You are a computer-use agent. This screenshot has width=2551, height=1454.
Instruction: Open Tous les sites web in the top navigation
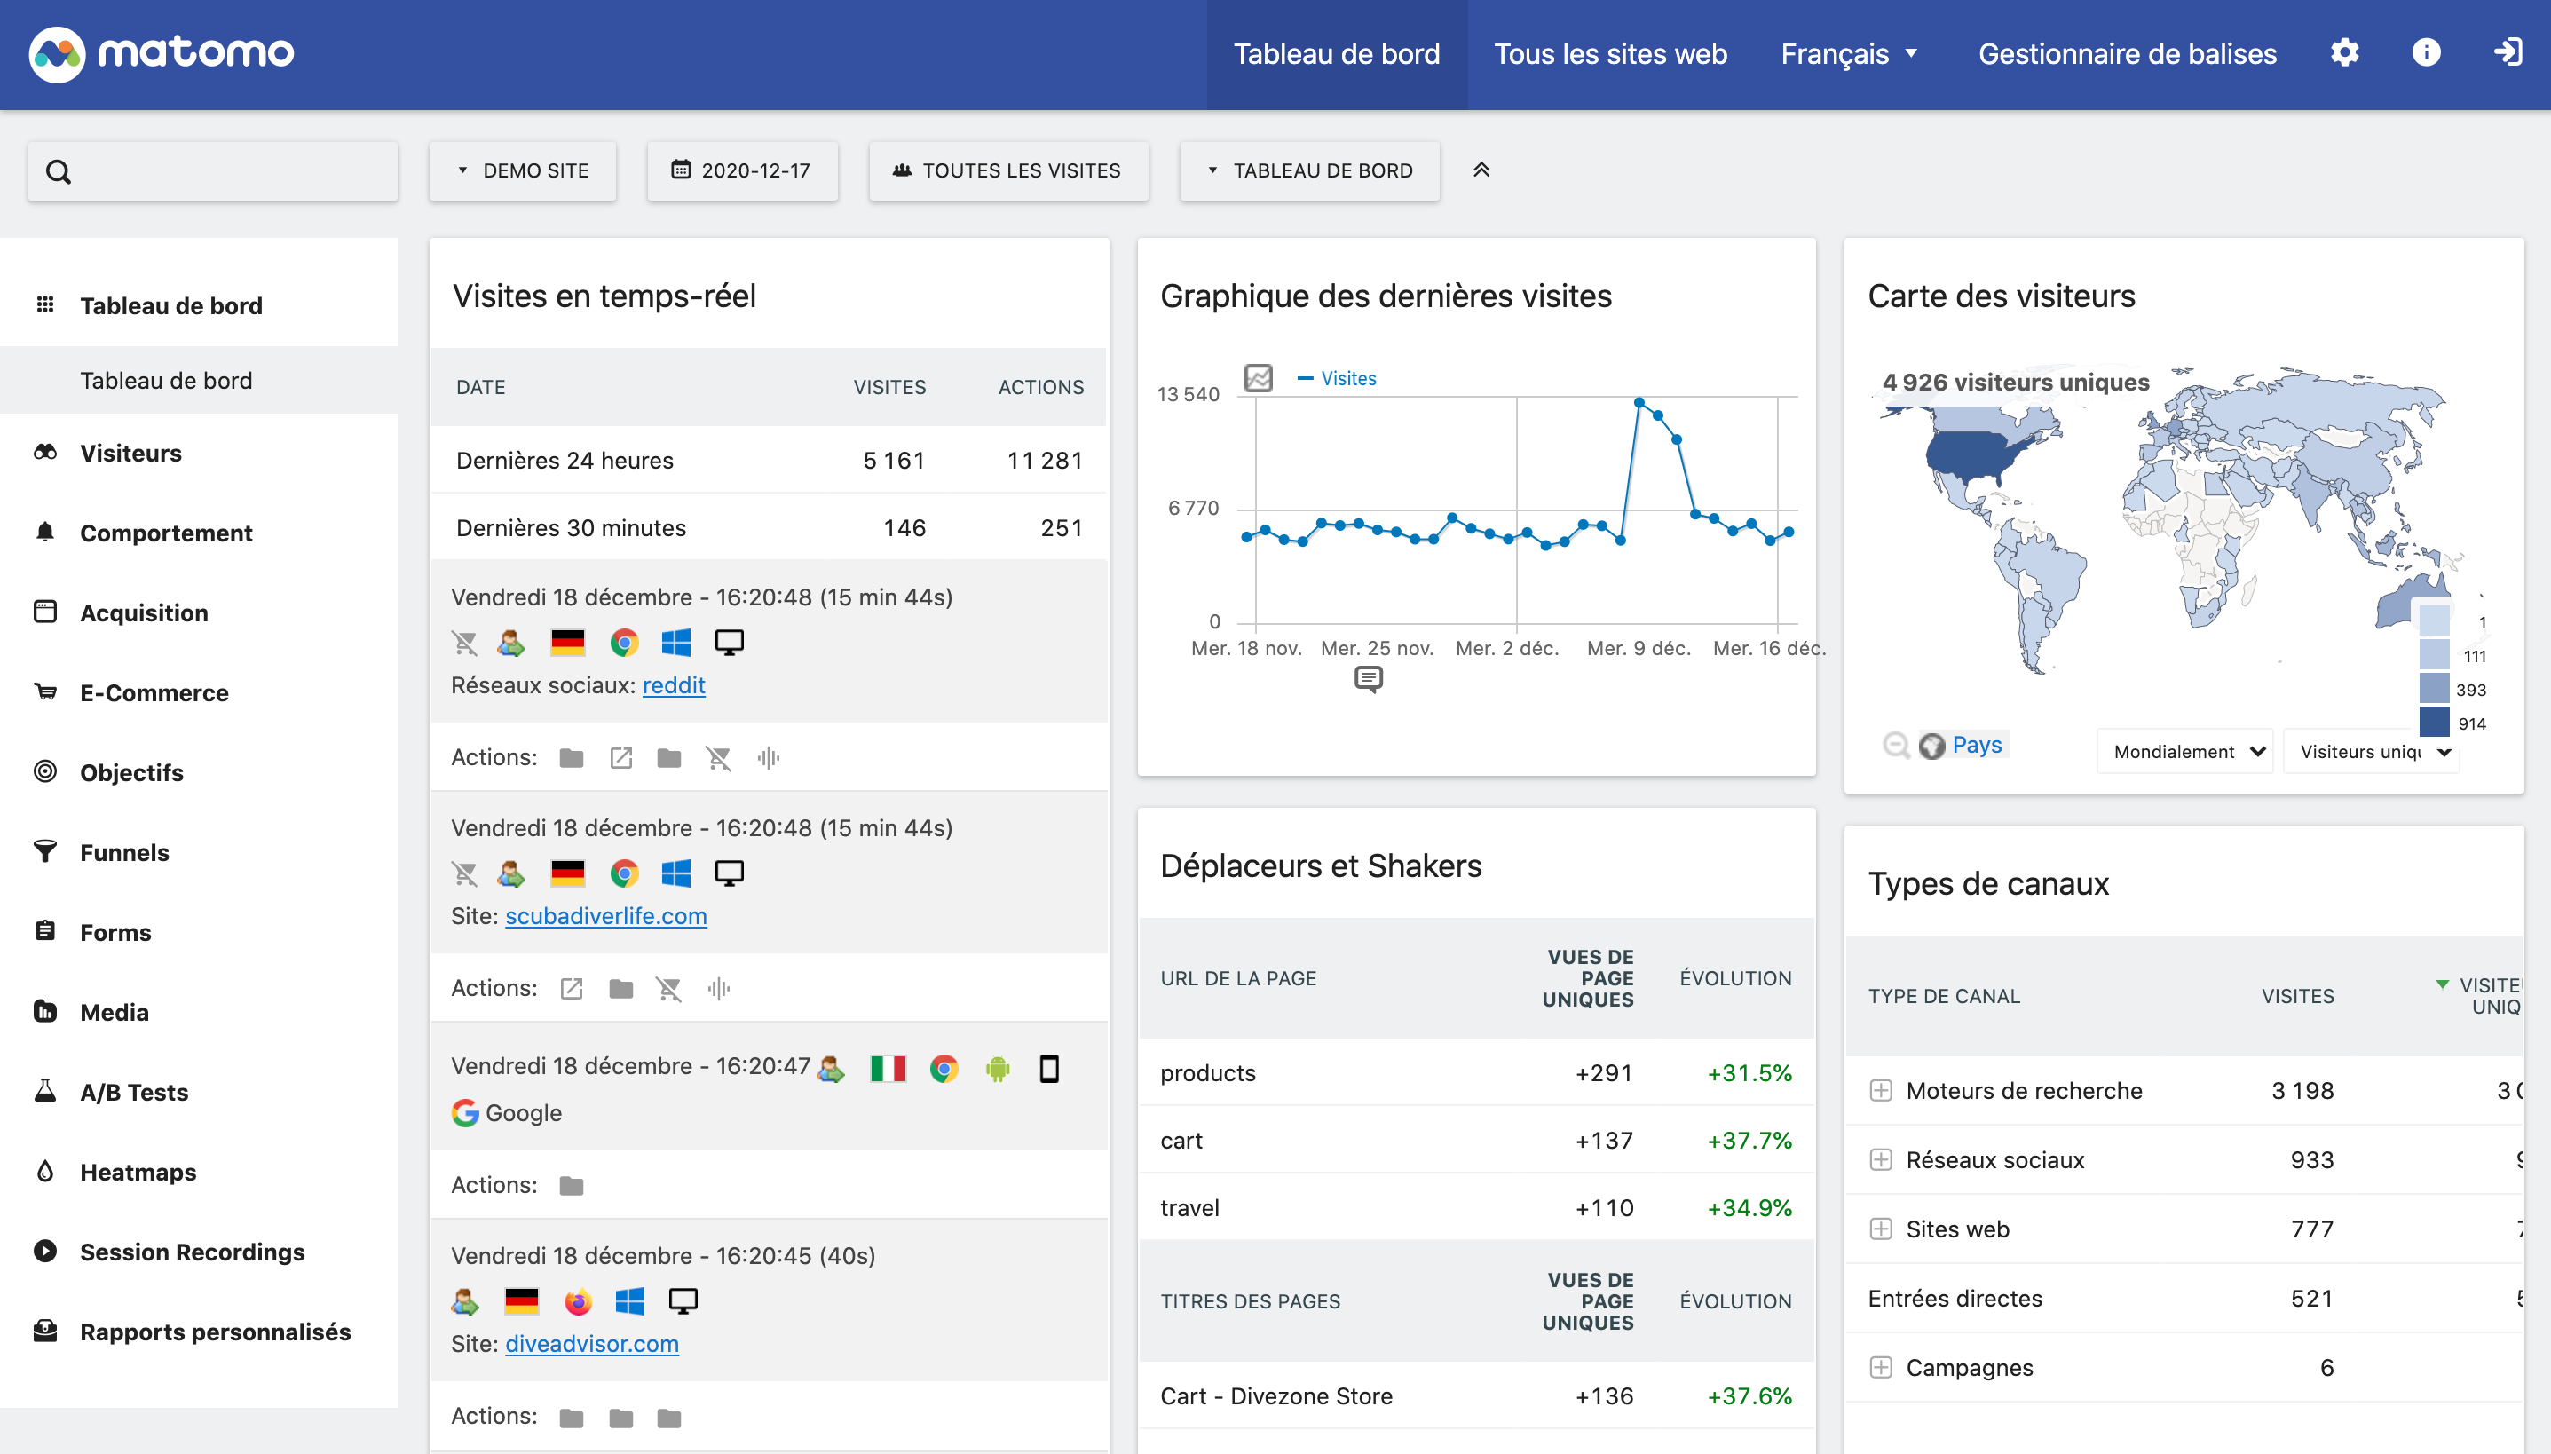1610,54
